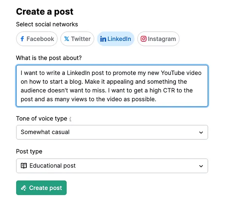Click the LinkedIn logo icon
The image size is (241, 217).
tap(103, 39)
